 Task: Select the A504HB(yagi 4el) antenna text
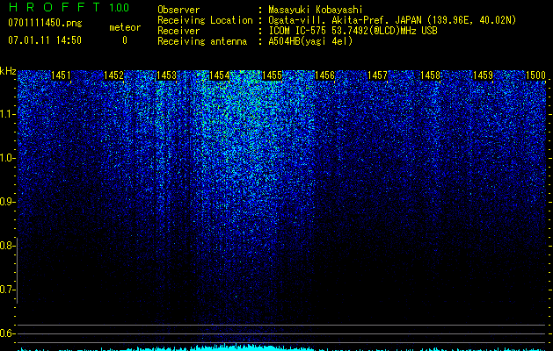pos(310,41)
